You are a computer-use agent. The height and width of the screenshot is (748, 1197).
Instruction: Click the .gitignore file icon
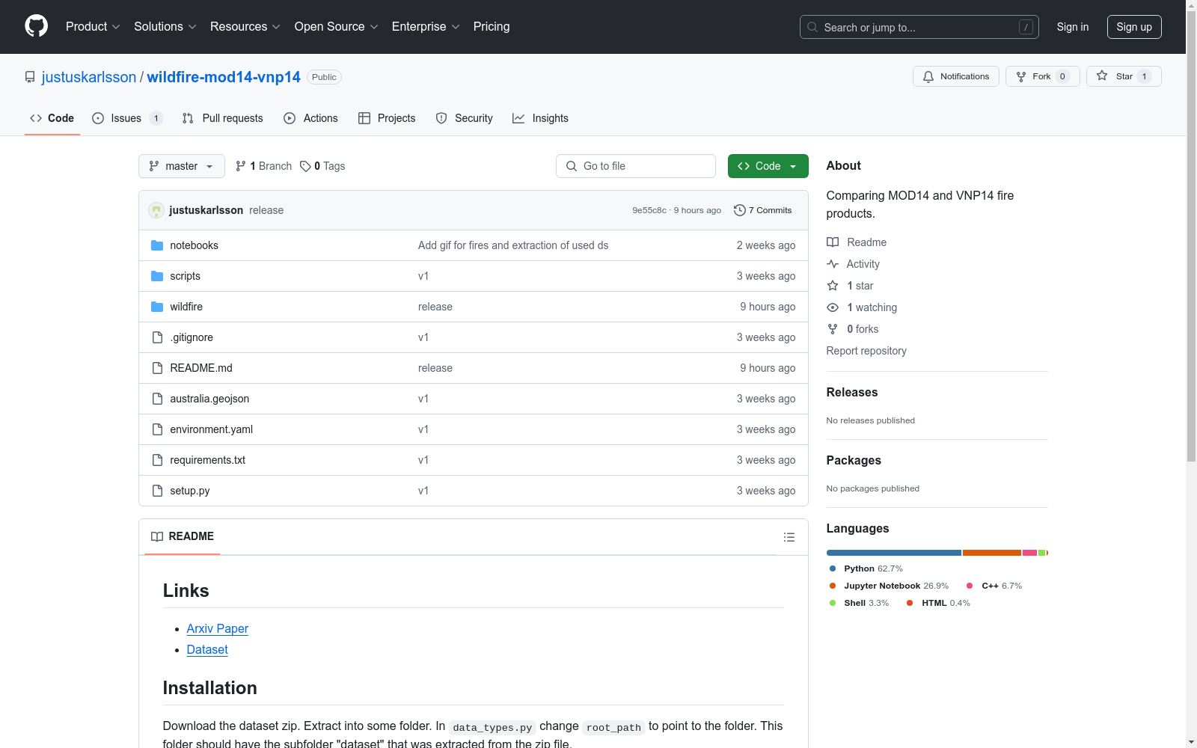(157, 337)
